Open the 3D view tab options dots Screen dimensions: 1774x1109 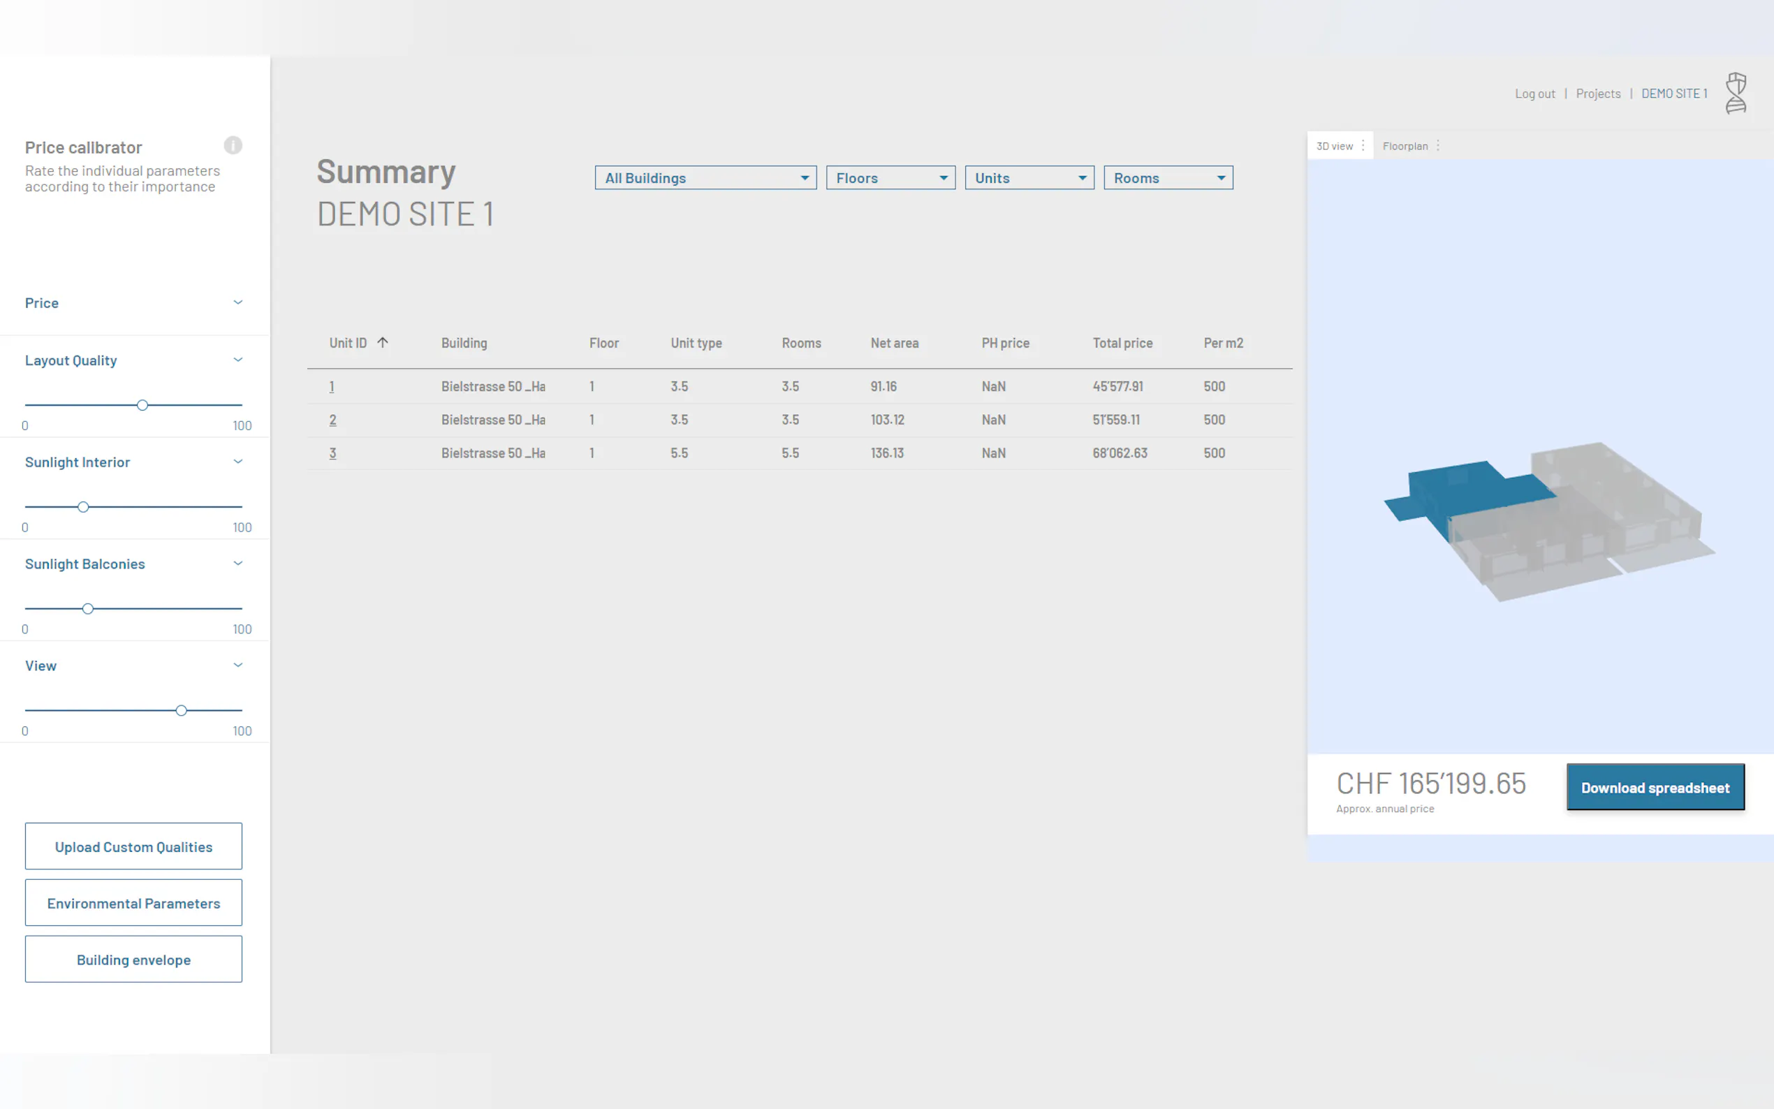1363,145
